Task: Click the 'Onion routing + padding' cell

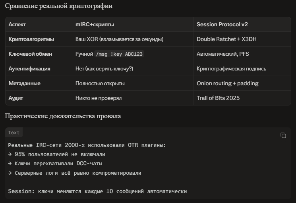Action: pos(227,84)
